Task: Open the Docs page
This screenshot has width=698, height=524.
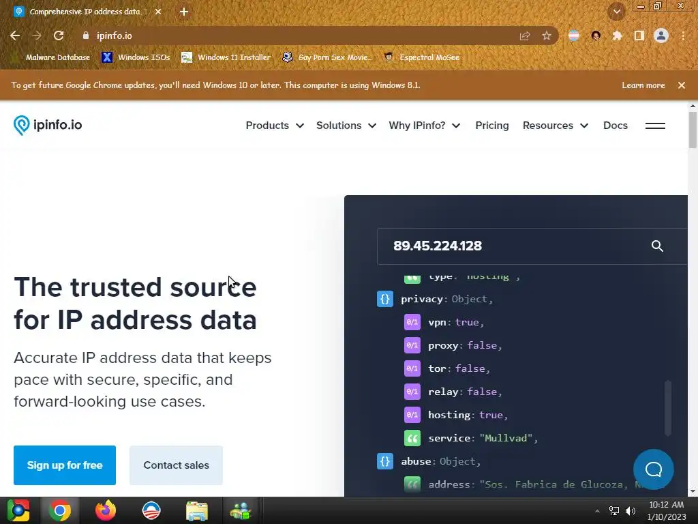Action: (x=616, y=126)
